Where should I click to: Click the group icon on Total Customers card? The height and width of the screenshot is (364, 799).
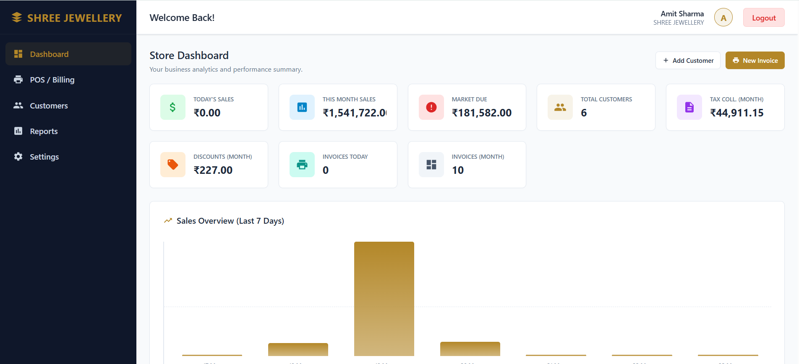[x=560, y=107]
